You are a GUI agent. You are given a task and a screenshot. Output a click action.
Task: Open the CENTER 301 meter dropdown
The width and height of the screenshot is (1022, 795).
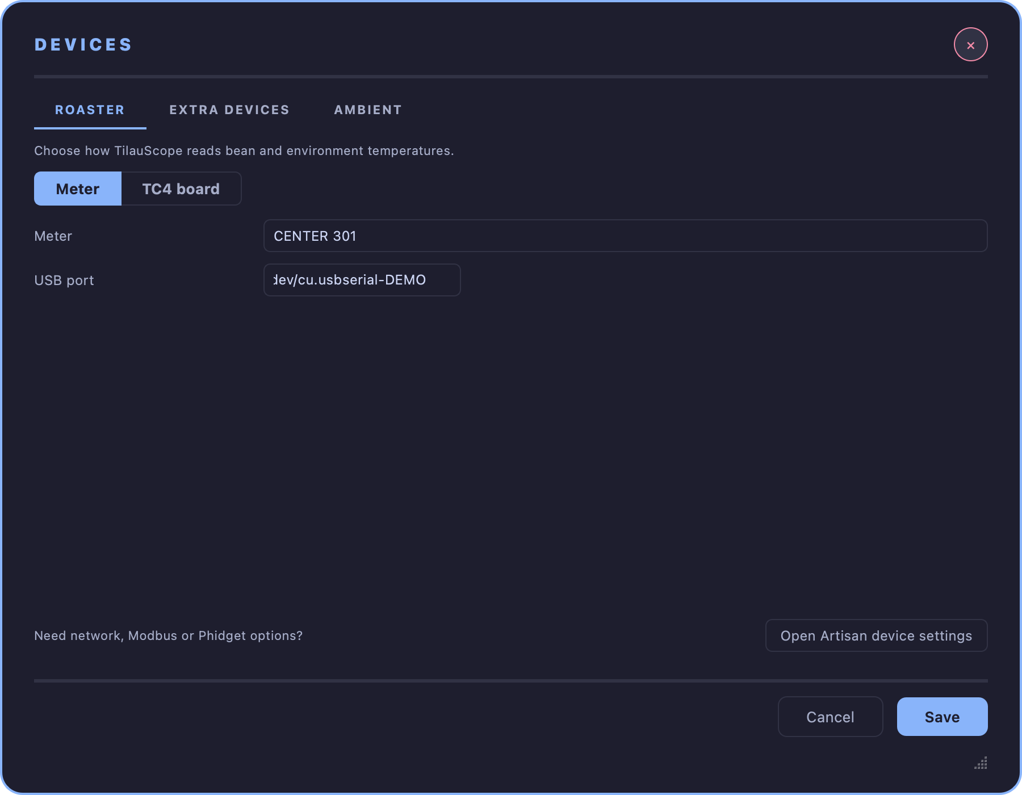pyautogui.click(x=625, y=236)
